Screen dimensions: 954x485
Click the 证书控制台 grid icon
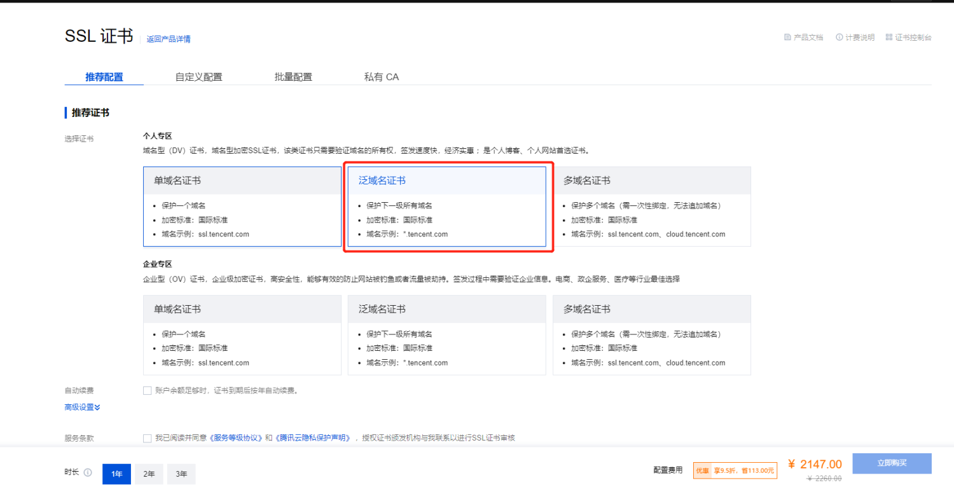[x=889, y=38]
